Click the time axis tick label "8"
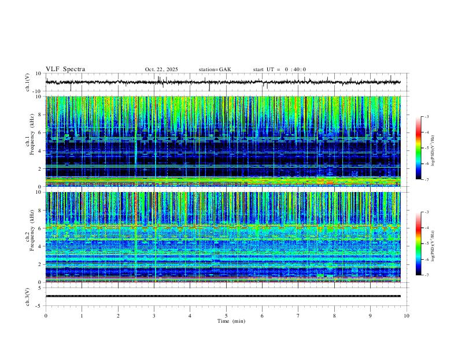458x354 pixels. click(x=334, y=316)
